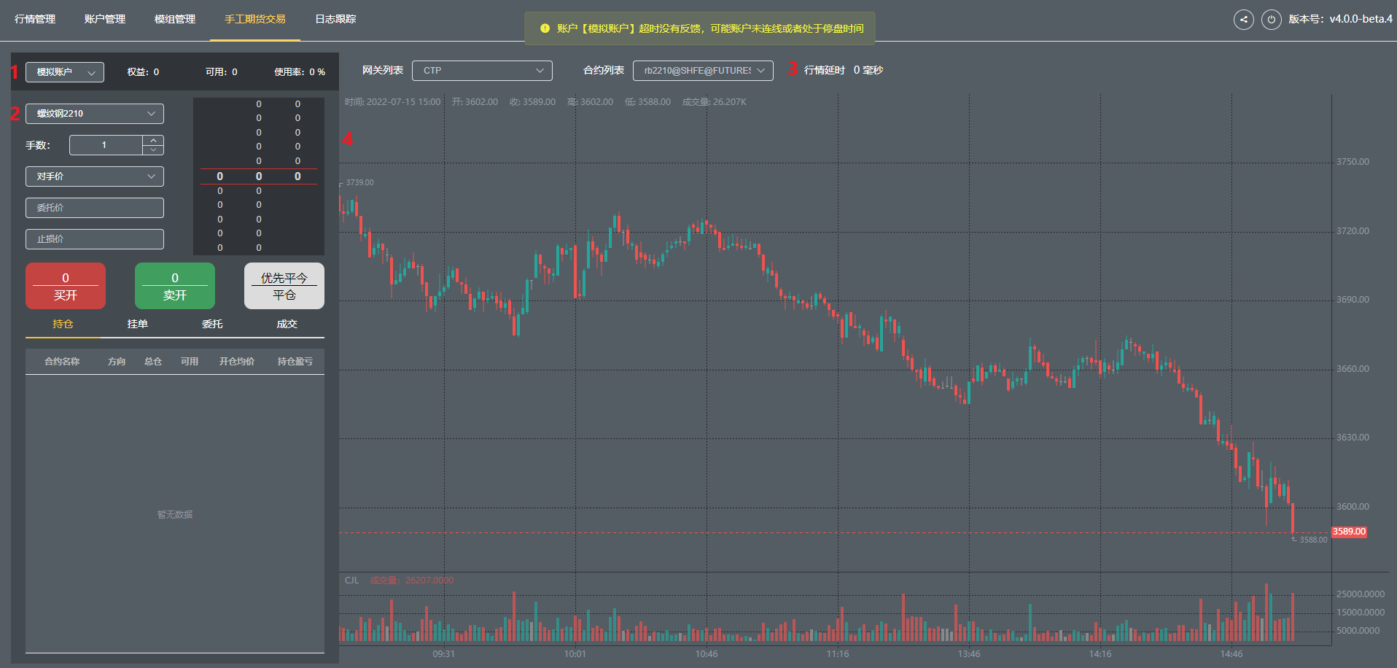
Task: Click the 行情延时 0 毫秒 latency text
Action: tap(844, 70)
